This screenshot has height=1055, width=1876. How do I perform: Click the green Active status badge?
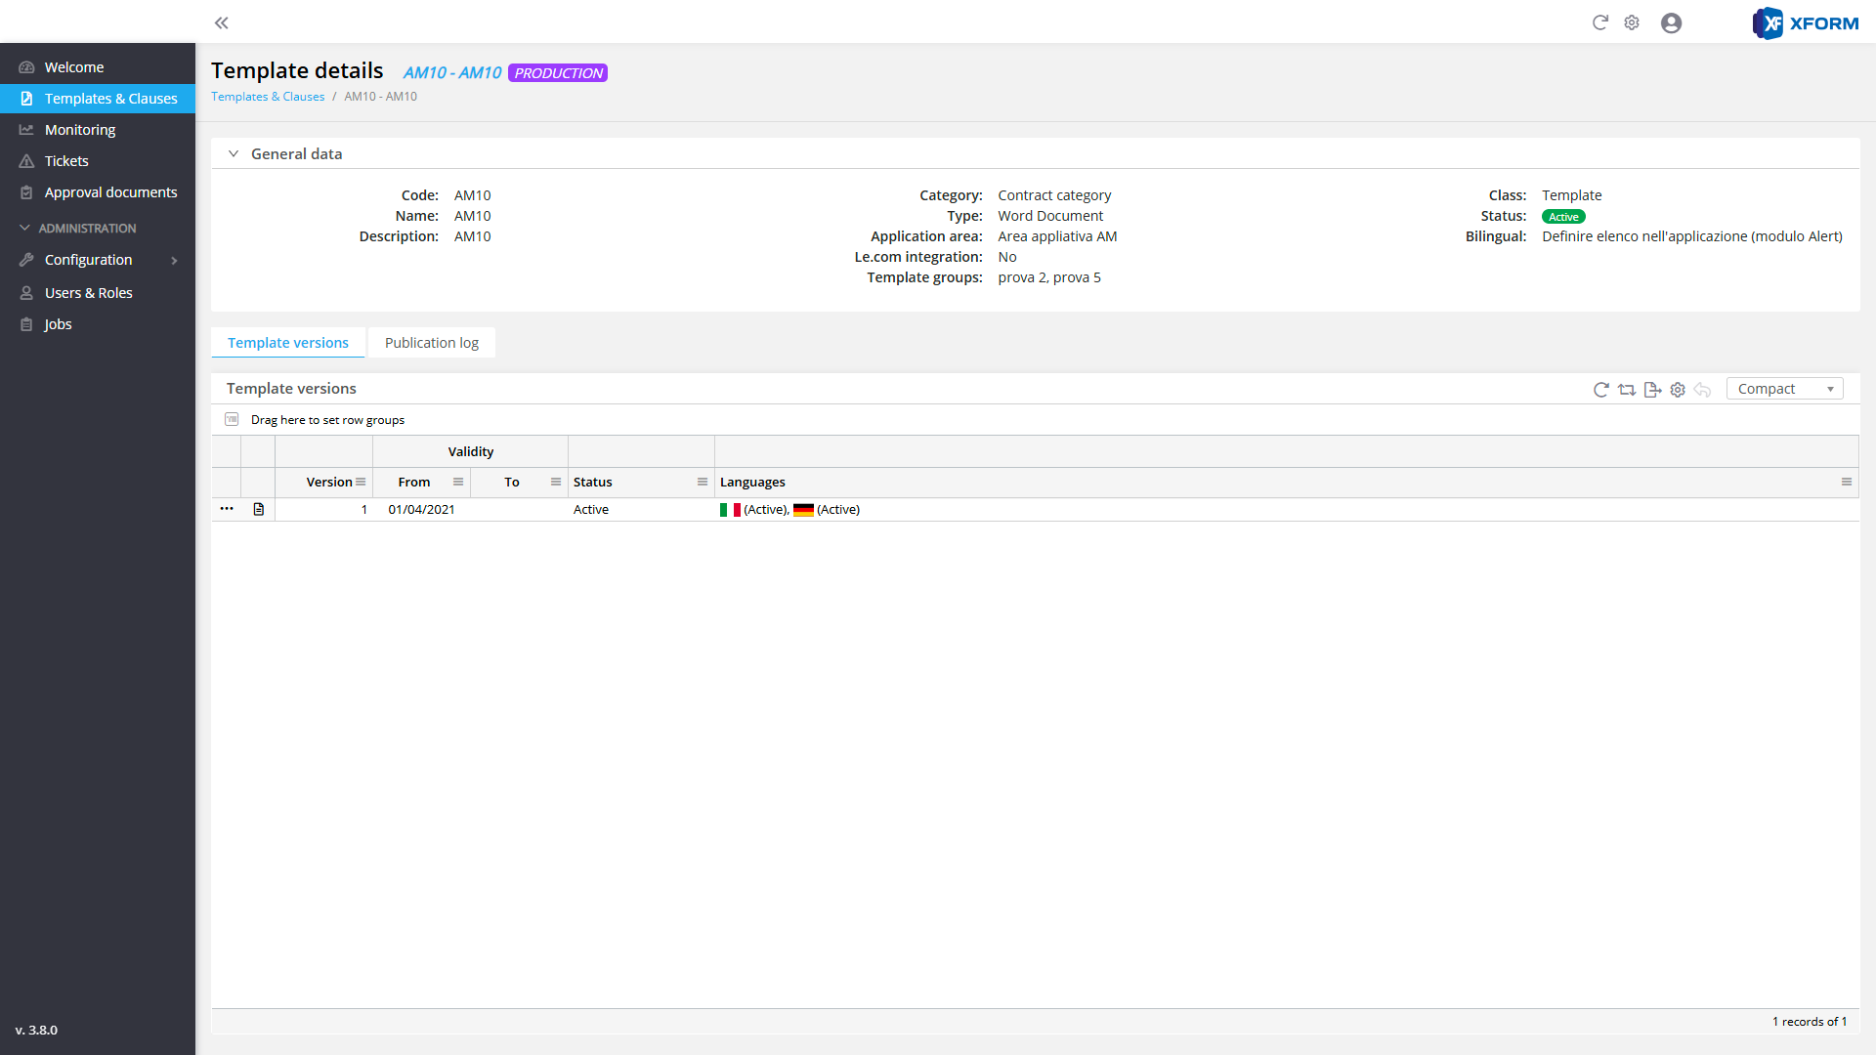1563,217
